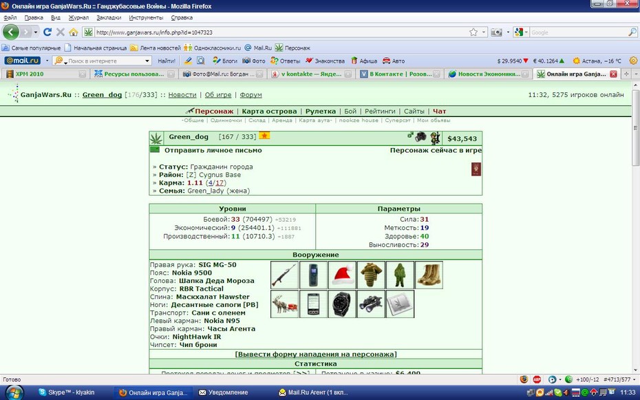640x400 pixels.
Task: Open the address bar dropdown arrow
Action: tap(484, 32)
